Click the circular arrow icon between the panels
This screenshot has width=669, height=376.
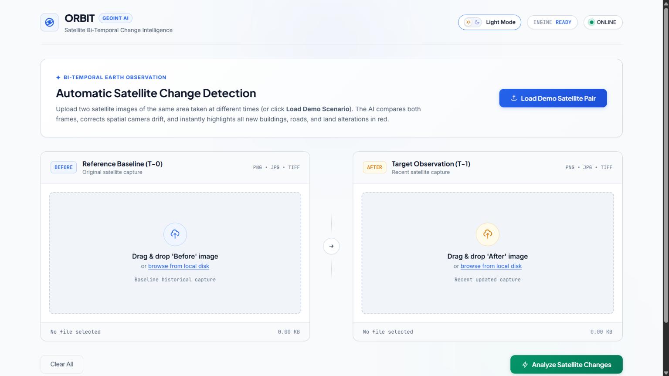click(x=331, y=246)
